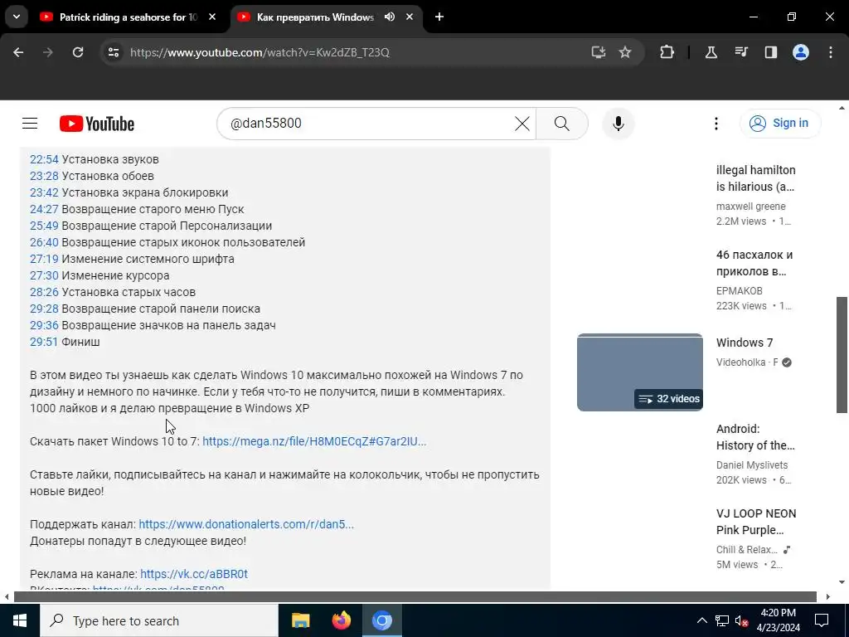
Task: Open Android: History of the video
Action: pos(755,437)
